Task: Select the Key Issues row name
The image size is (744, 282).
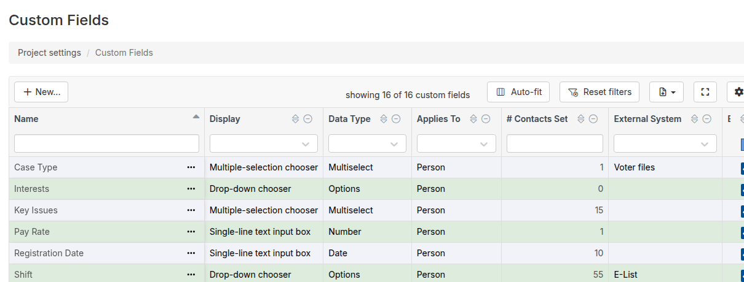Action: 36,210
